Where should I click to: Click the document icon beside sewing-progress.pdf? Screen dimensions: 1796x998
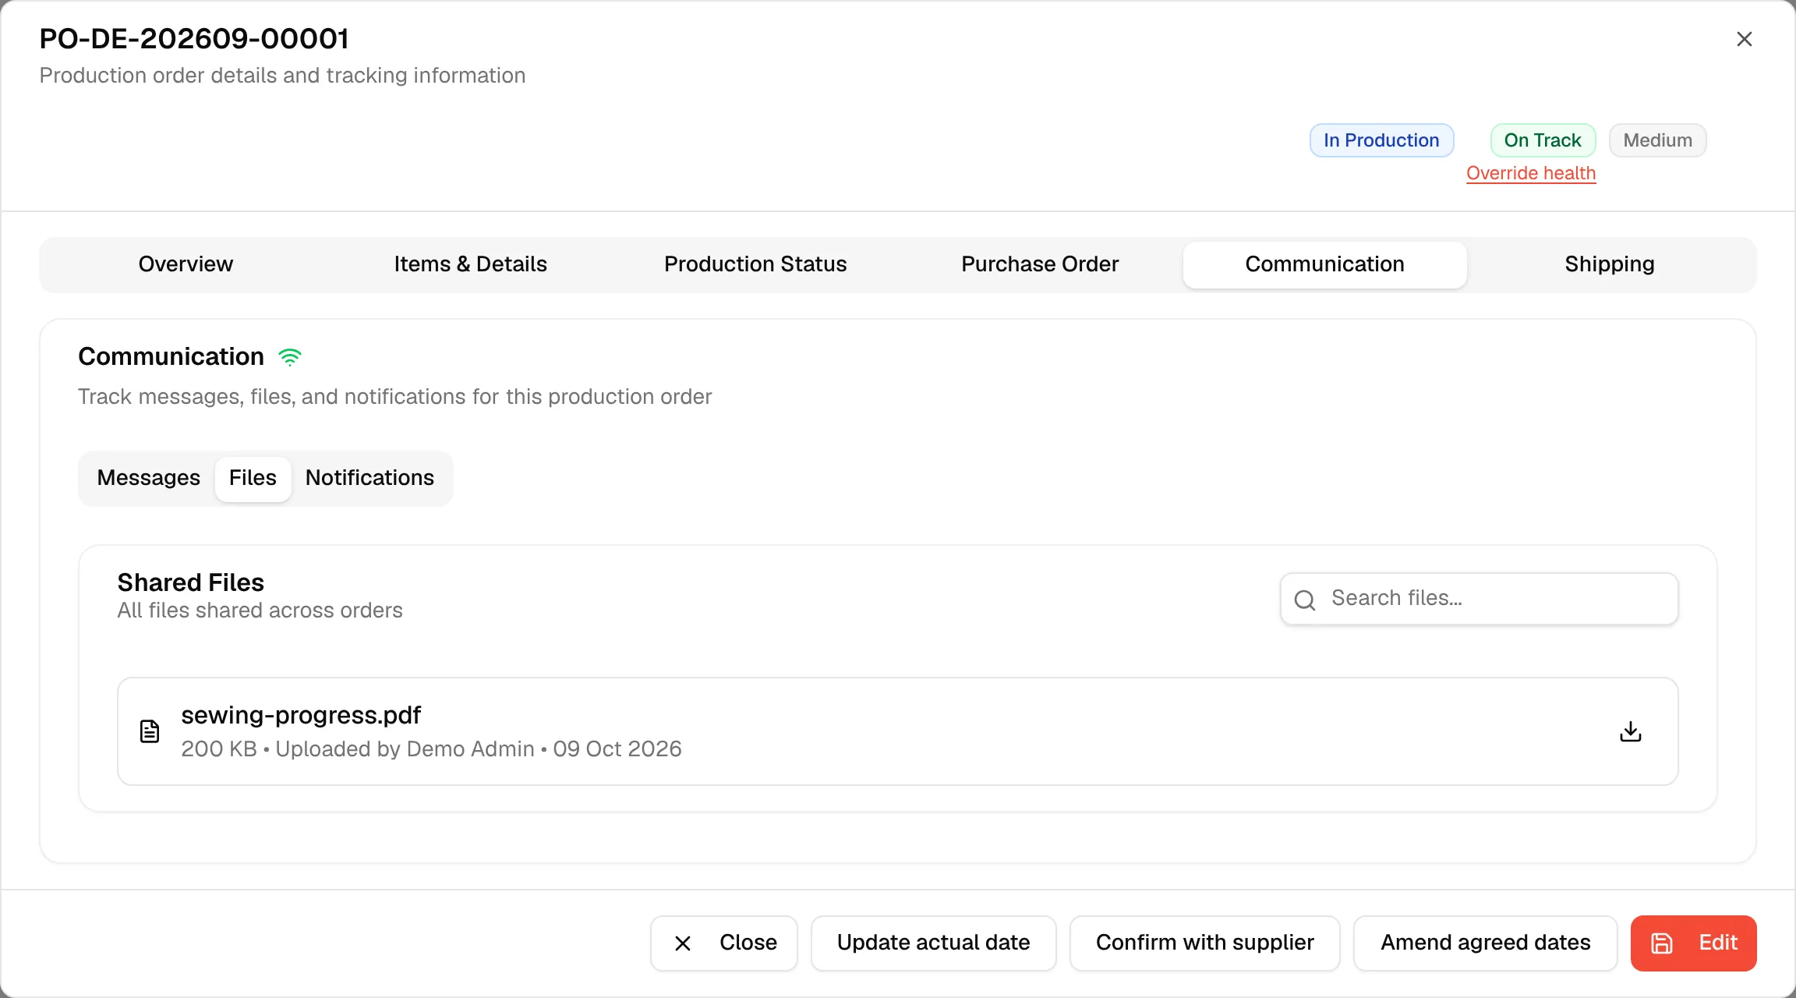150,731
